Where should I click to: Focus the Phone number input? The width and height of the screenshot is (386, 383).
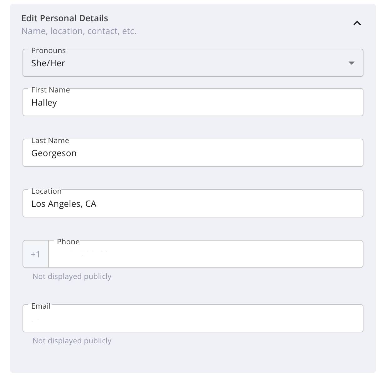coord(206,254)
